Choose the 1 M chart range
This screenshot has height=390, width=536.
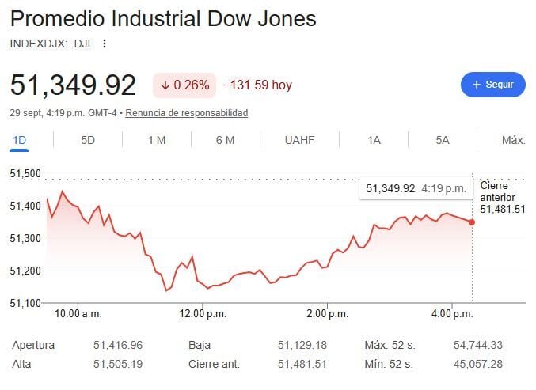157,140
